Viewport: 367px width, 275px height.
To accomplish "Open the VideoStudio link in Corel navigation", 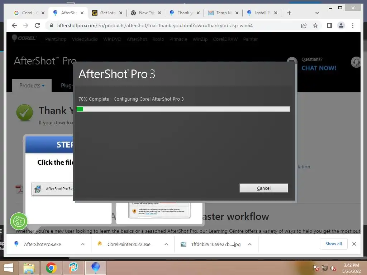I will [85, 39].
